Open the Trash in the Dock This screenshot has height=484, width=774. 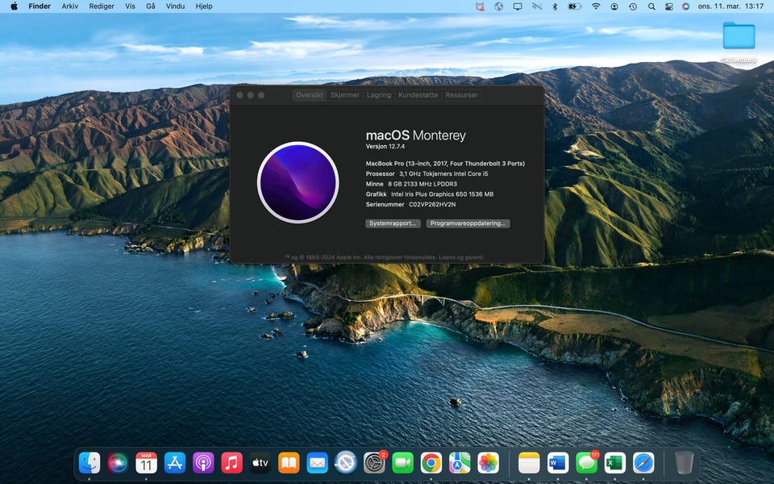[684, 463]
